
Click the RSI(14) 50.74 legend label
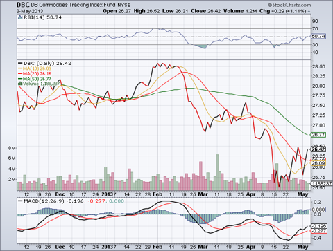[x=42, y=17]
